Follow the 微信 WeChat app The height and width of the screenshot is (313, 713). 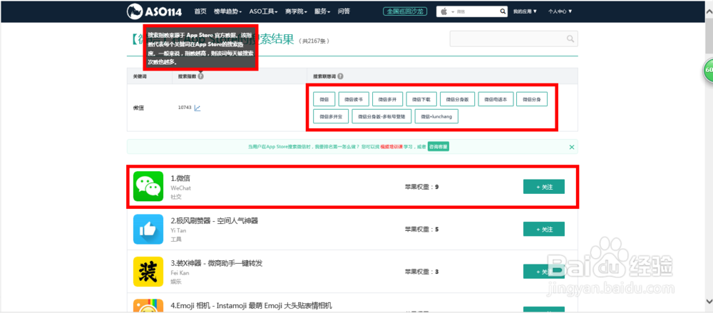544,187
